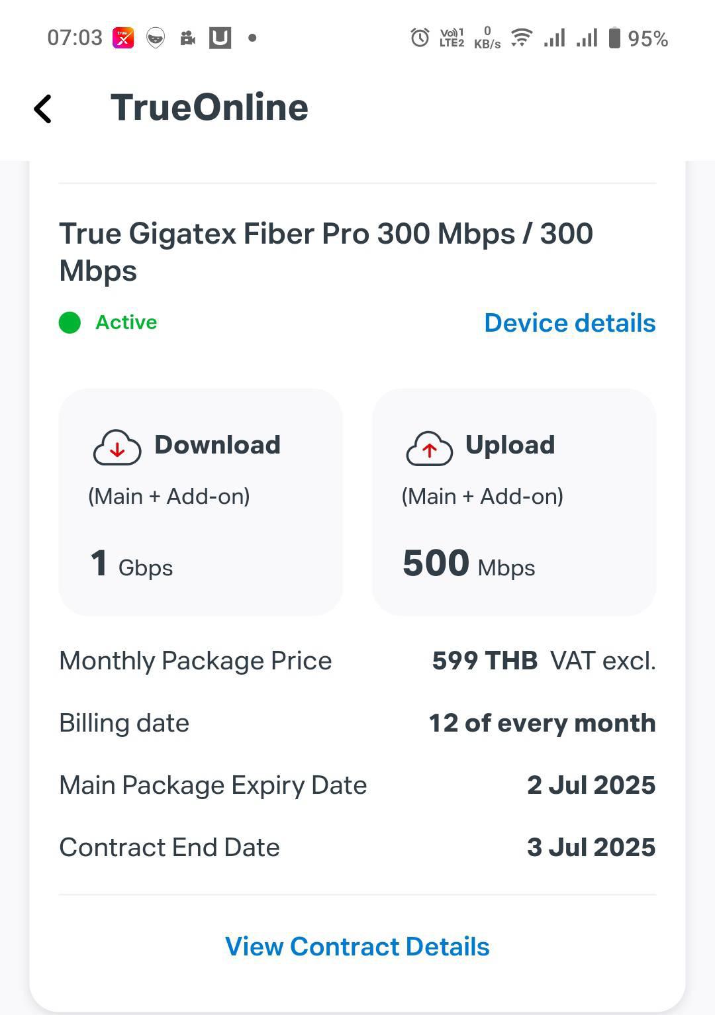Tap the Wi-Fi status bar icon
The image size is (715, 1015).
tap(522, 38)
